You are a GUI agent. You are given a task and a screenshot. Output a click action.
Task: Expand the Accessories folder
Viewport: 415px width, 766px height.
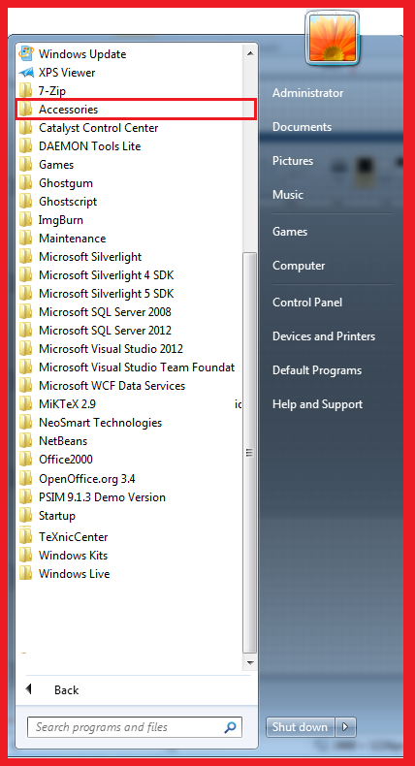tap(136, 109)
